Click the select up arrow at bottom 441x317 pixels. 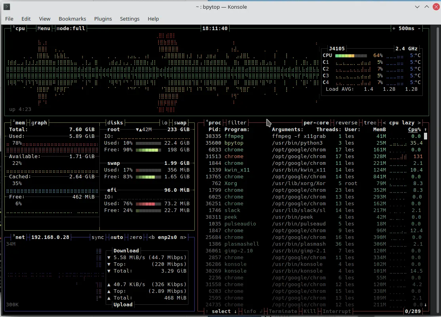pyautogui.click(x=207, y=311)
